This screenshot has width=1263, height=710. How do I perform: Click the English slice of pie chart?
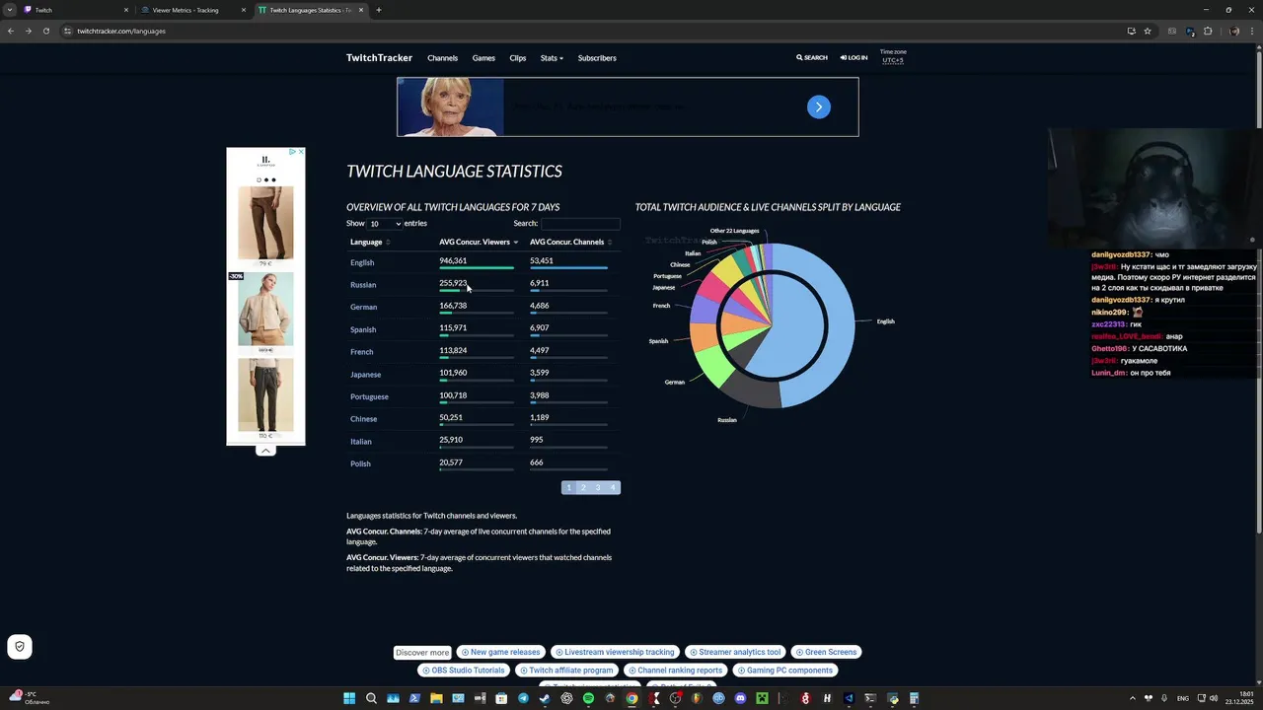point(839,325)
